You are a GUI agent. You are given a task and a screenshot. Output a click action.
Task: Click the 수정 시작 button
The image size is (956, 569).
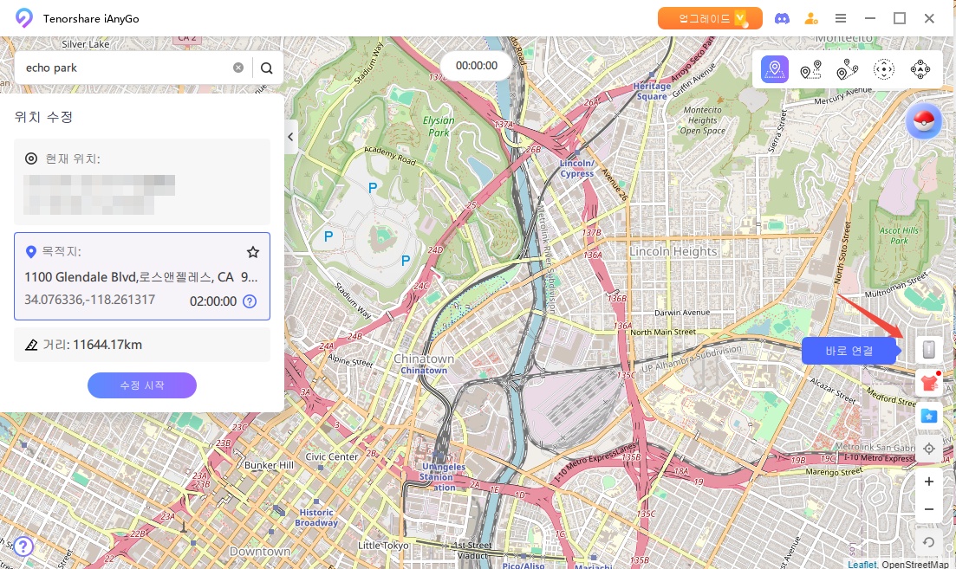(142, 385)
